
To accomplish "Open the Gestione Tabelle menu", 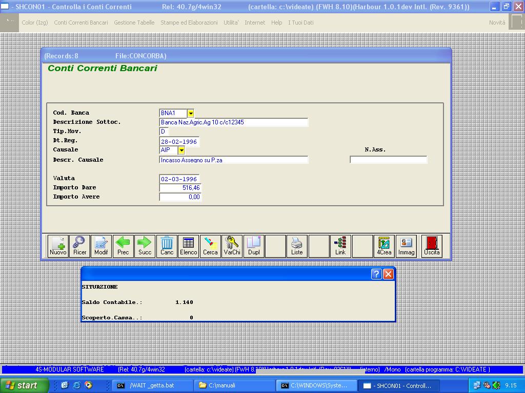I will [x=134, y=23].
